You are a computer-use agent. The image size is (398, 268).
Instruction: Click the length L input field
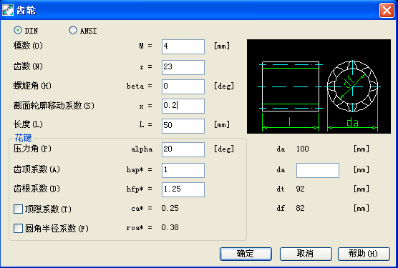[183, 126]
